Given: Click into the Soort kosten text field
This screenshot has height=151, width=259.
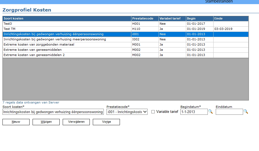Looking at the screenshot, I should tap(53, 112).
